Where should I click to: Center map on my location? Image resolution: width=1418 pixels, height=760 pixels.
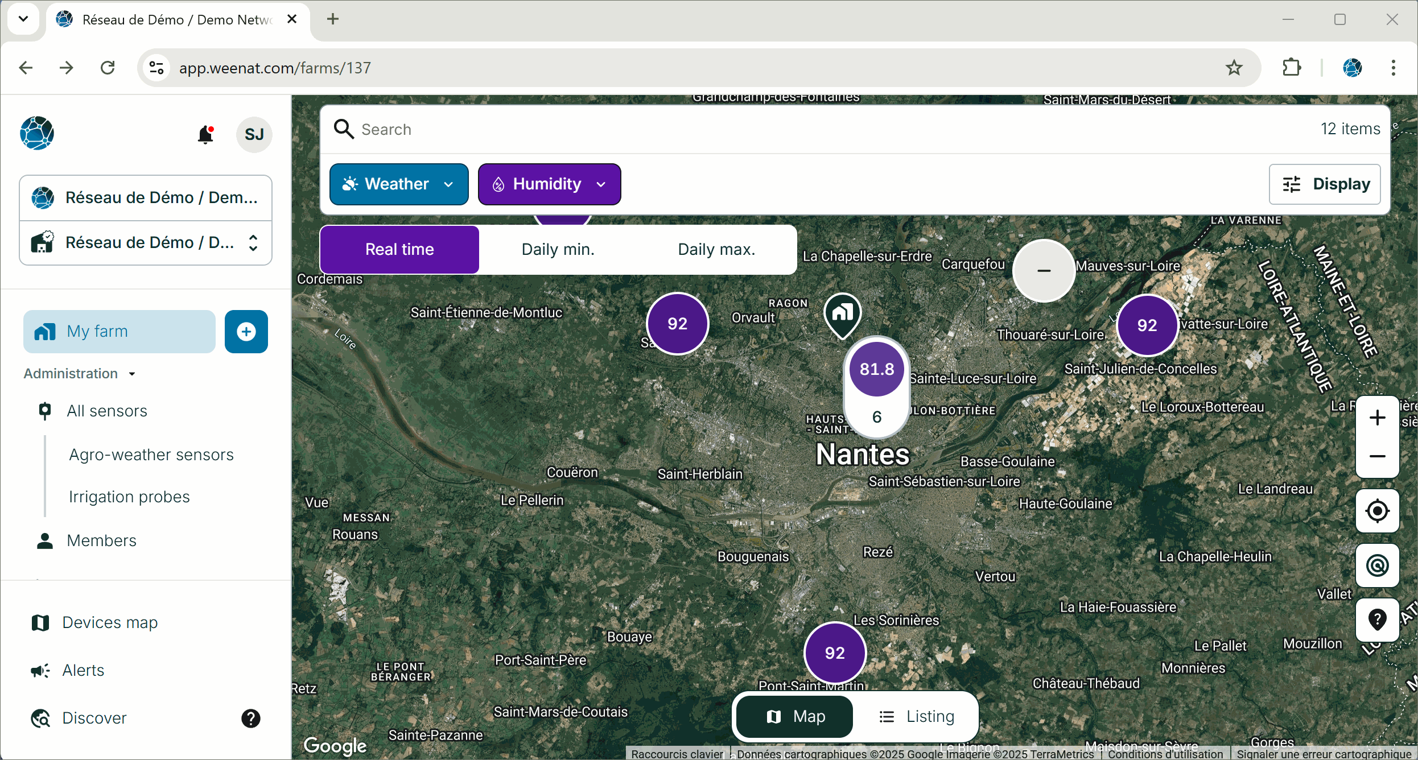pos(1377,511)
